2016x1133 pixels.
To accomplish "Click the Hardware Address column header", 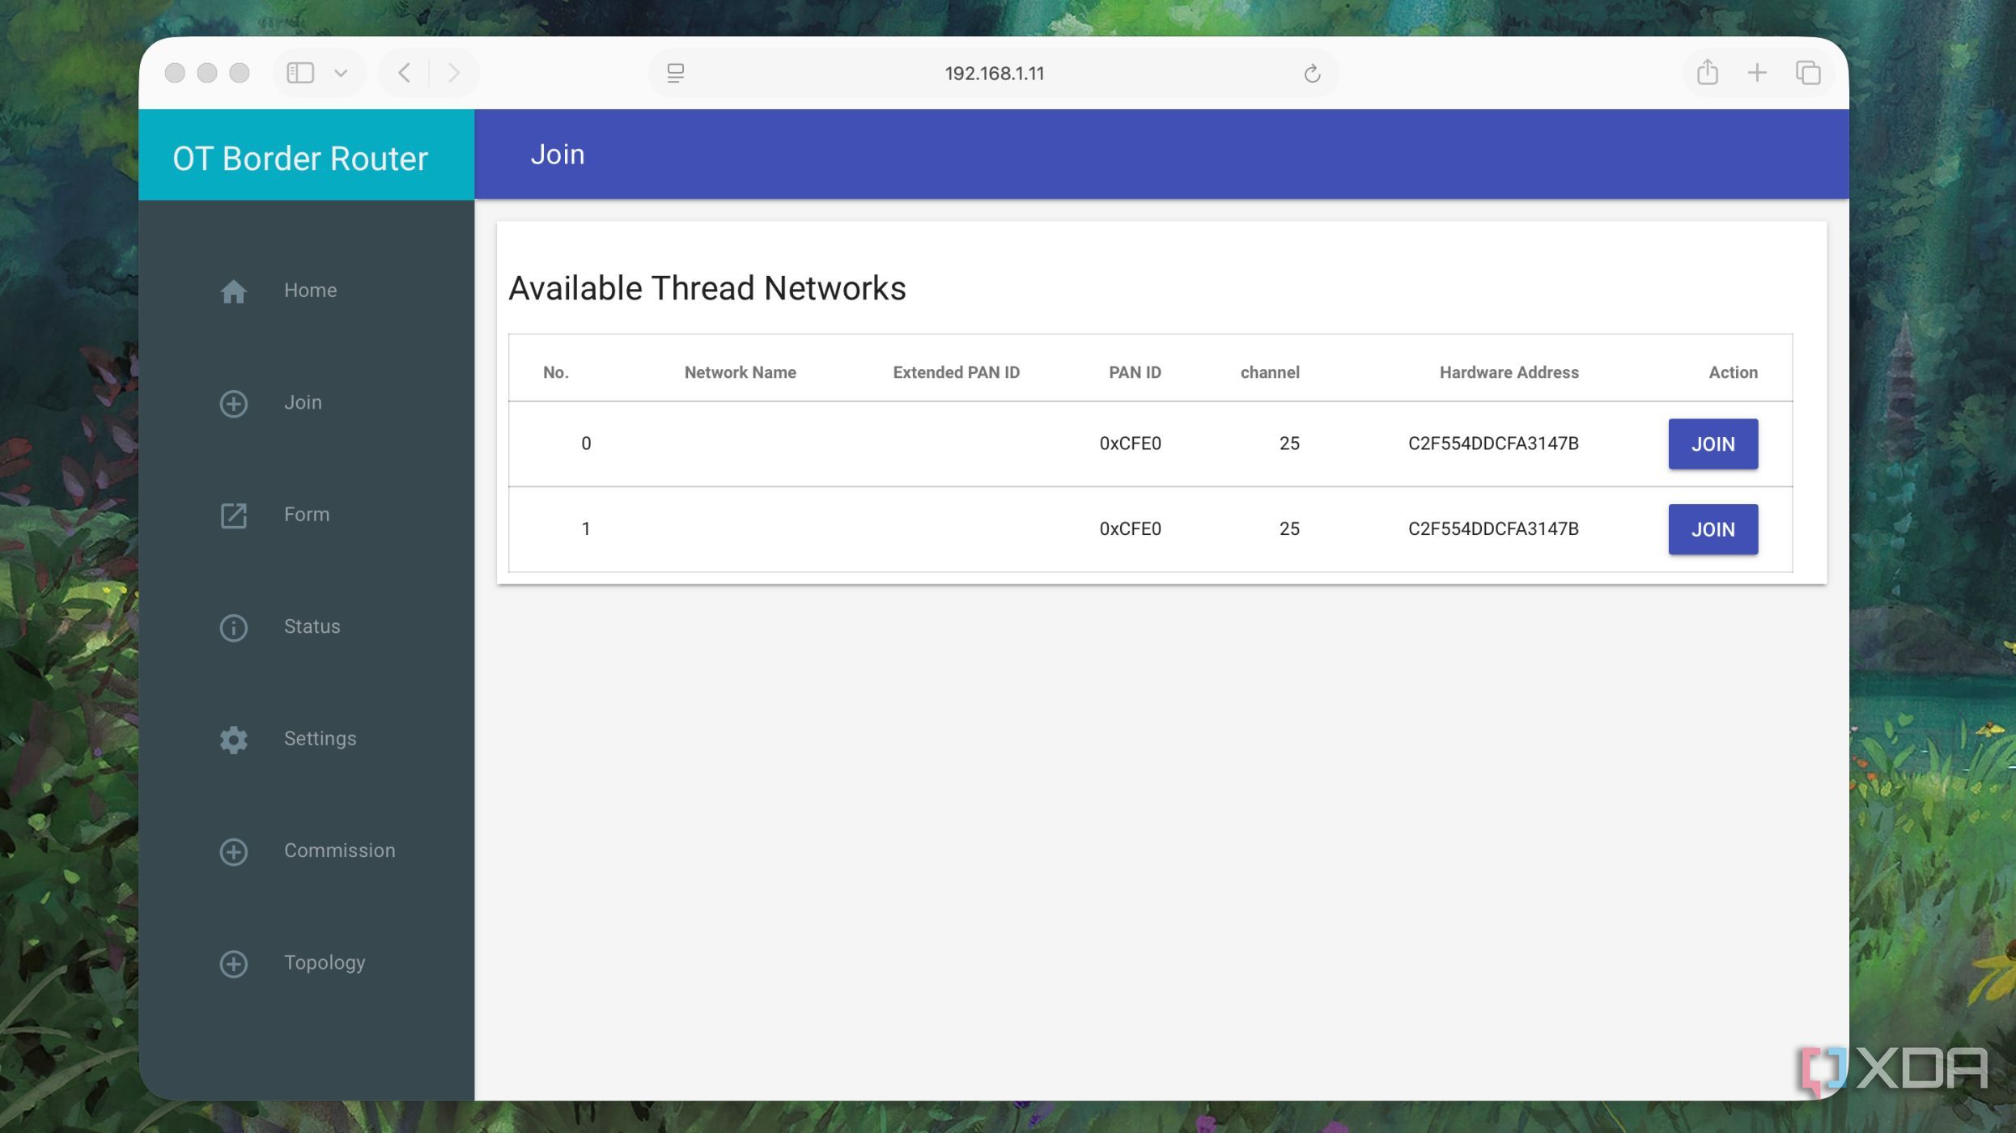I will 1509,372.
